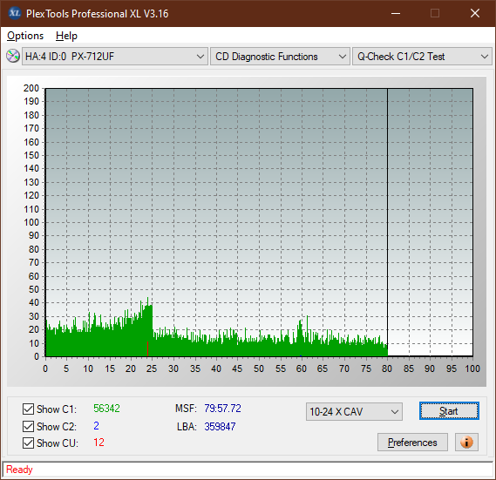Open the Preferences dialog button
Screen dimensions: 496x480
point(412,442)
